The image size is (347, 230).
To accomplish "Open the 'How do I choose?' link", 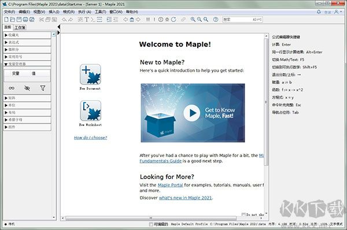I will pos(90,137).
